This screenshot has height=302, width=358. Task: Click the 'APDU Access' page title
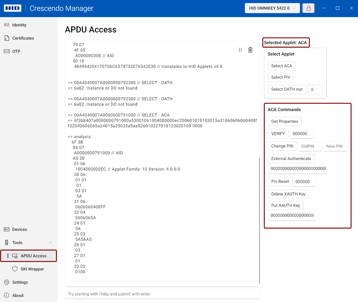(x=91, y=30)
